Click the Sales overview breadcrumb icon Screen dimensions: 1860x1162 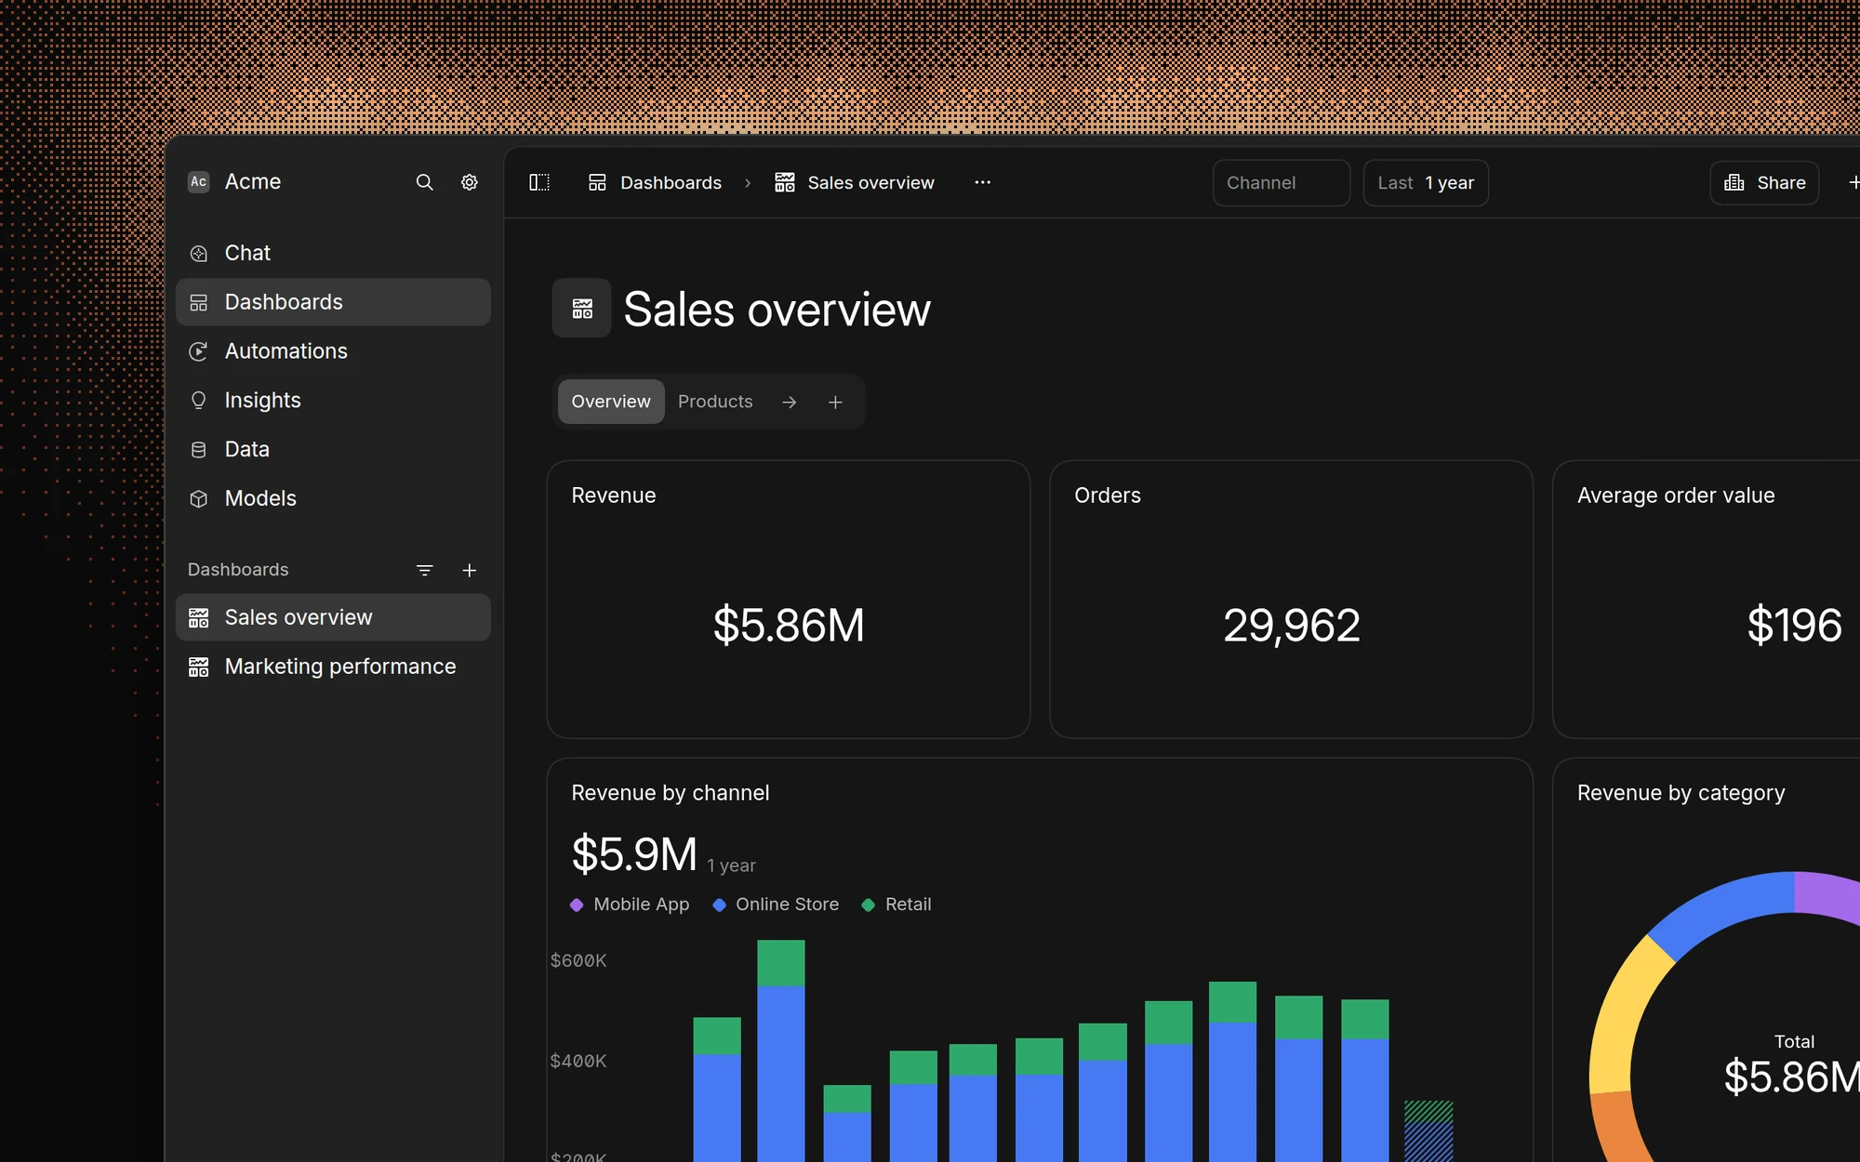pos(785,182)
